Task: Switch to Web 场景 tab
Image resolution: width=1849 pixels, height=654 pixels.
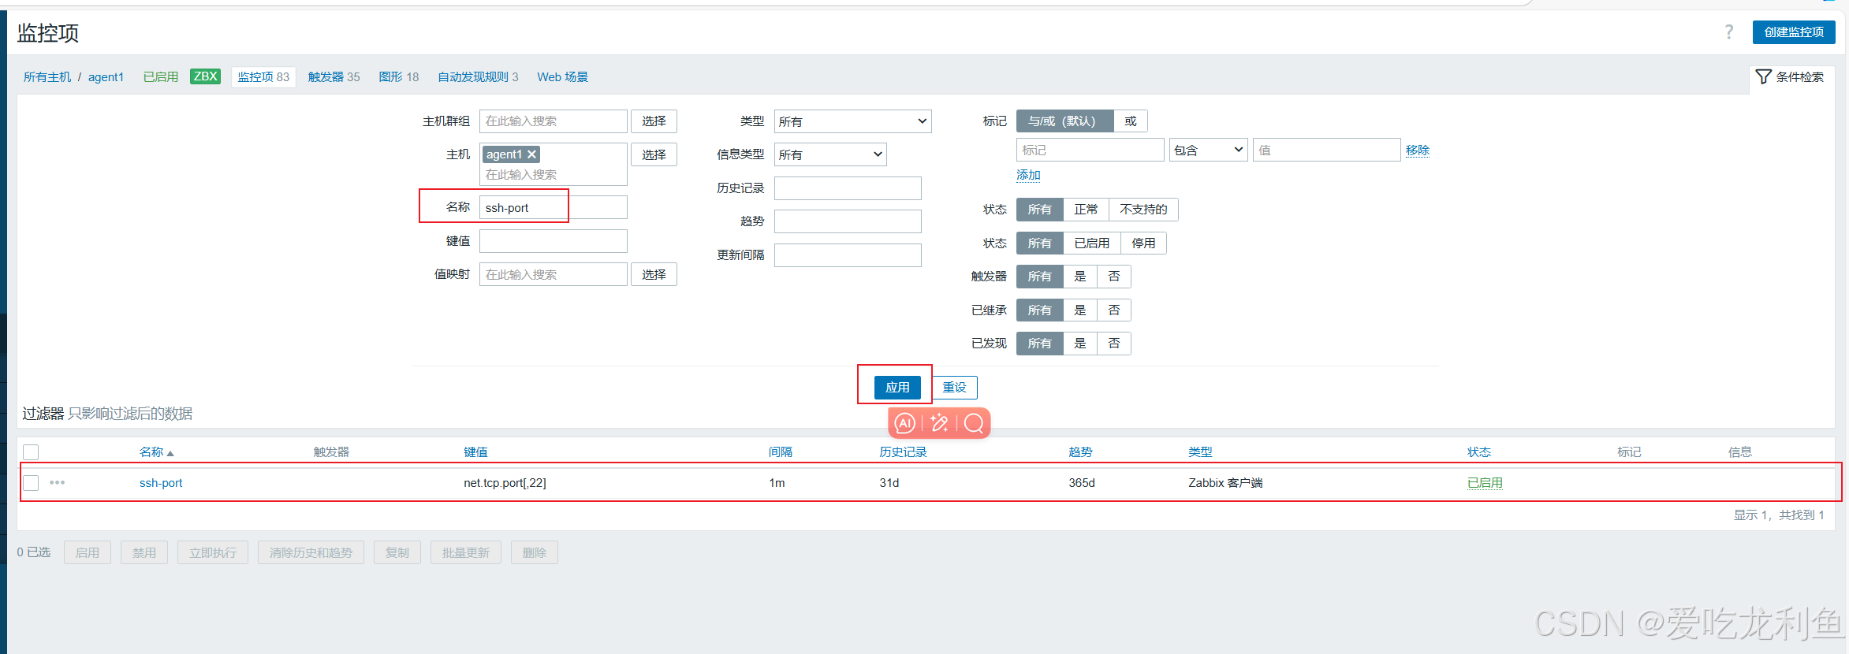Action: [x=562, y=76]
